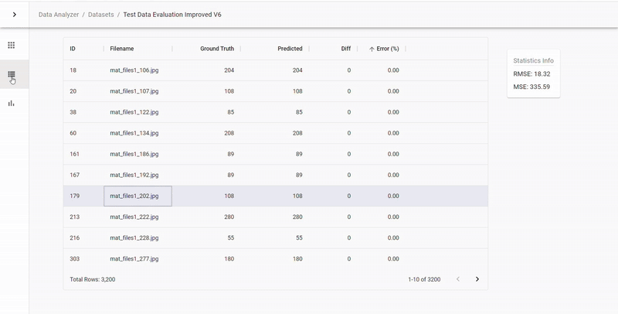618x314 pixels.
Task: Select the mat_files1_222.jpg filename cell
Action: (138, 217)
